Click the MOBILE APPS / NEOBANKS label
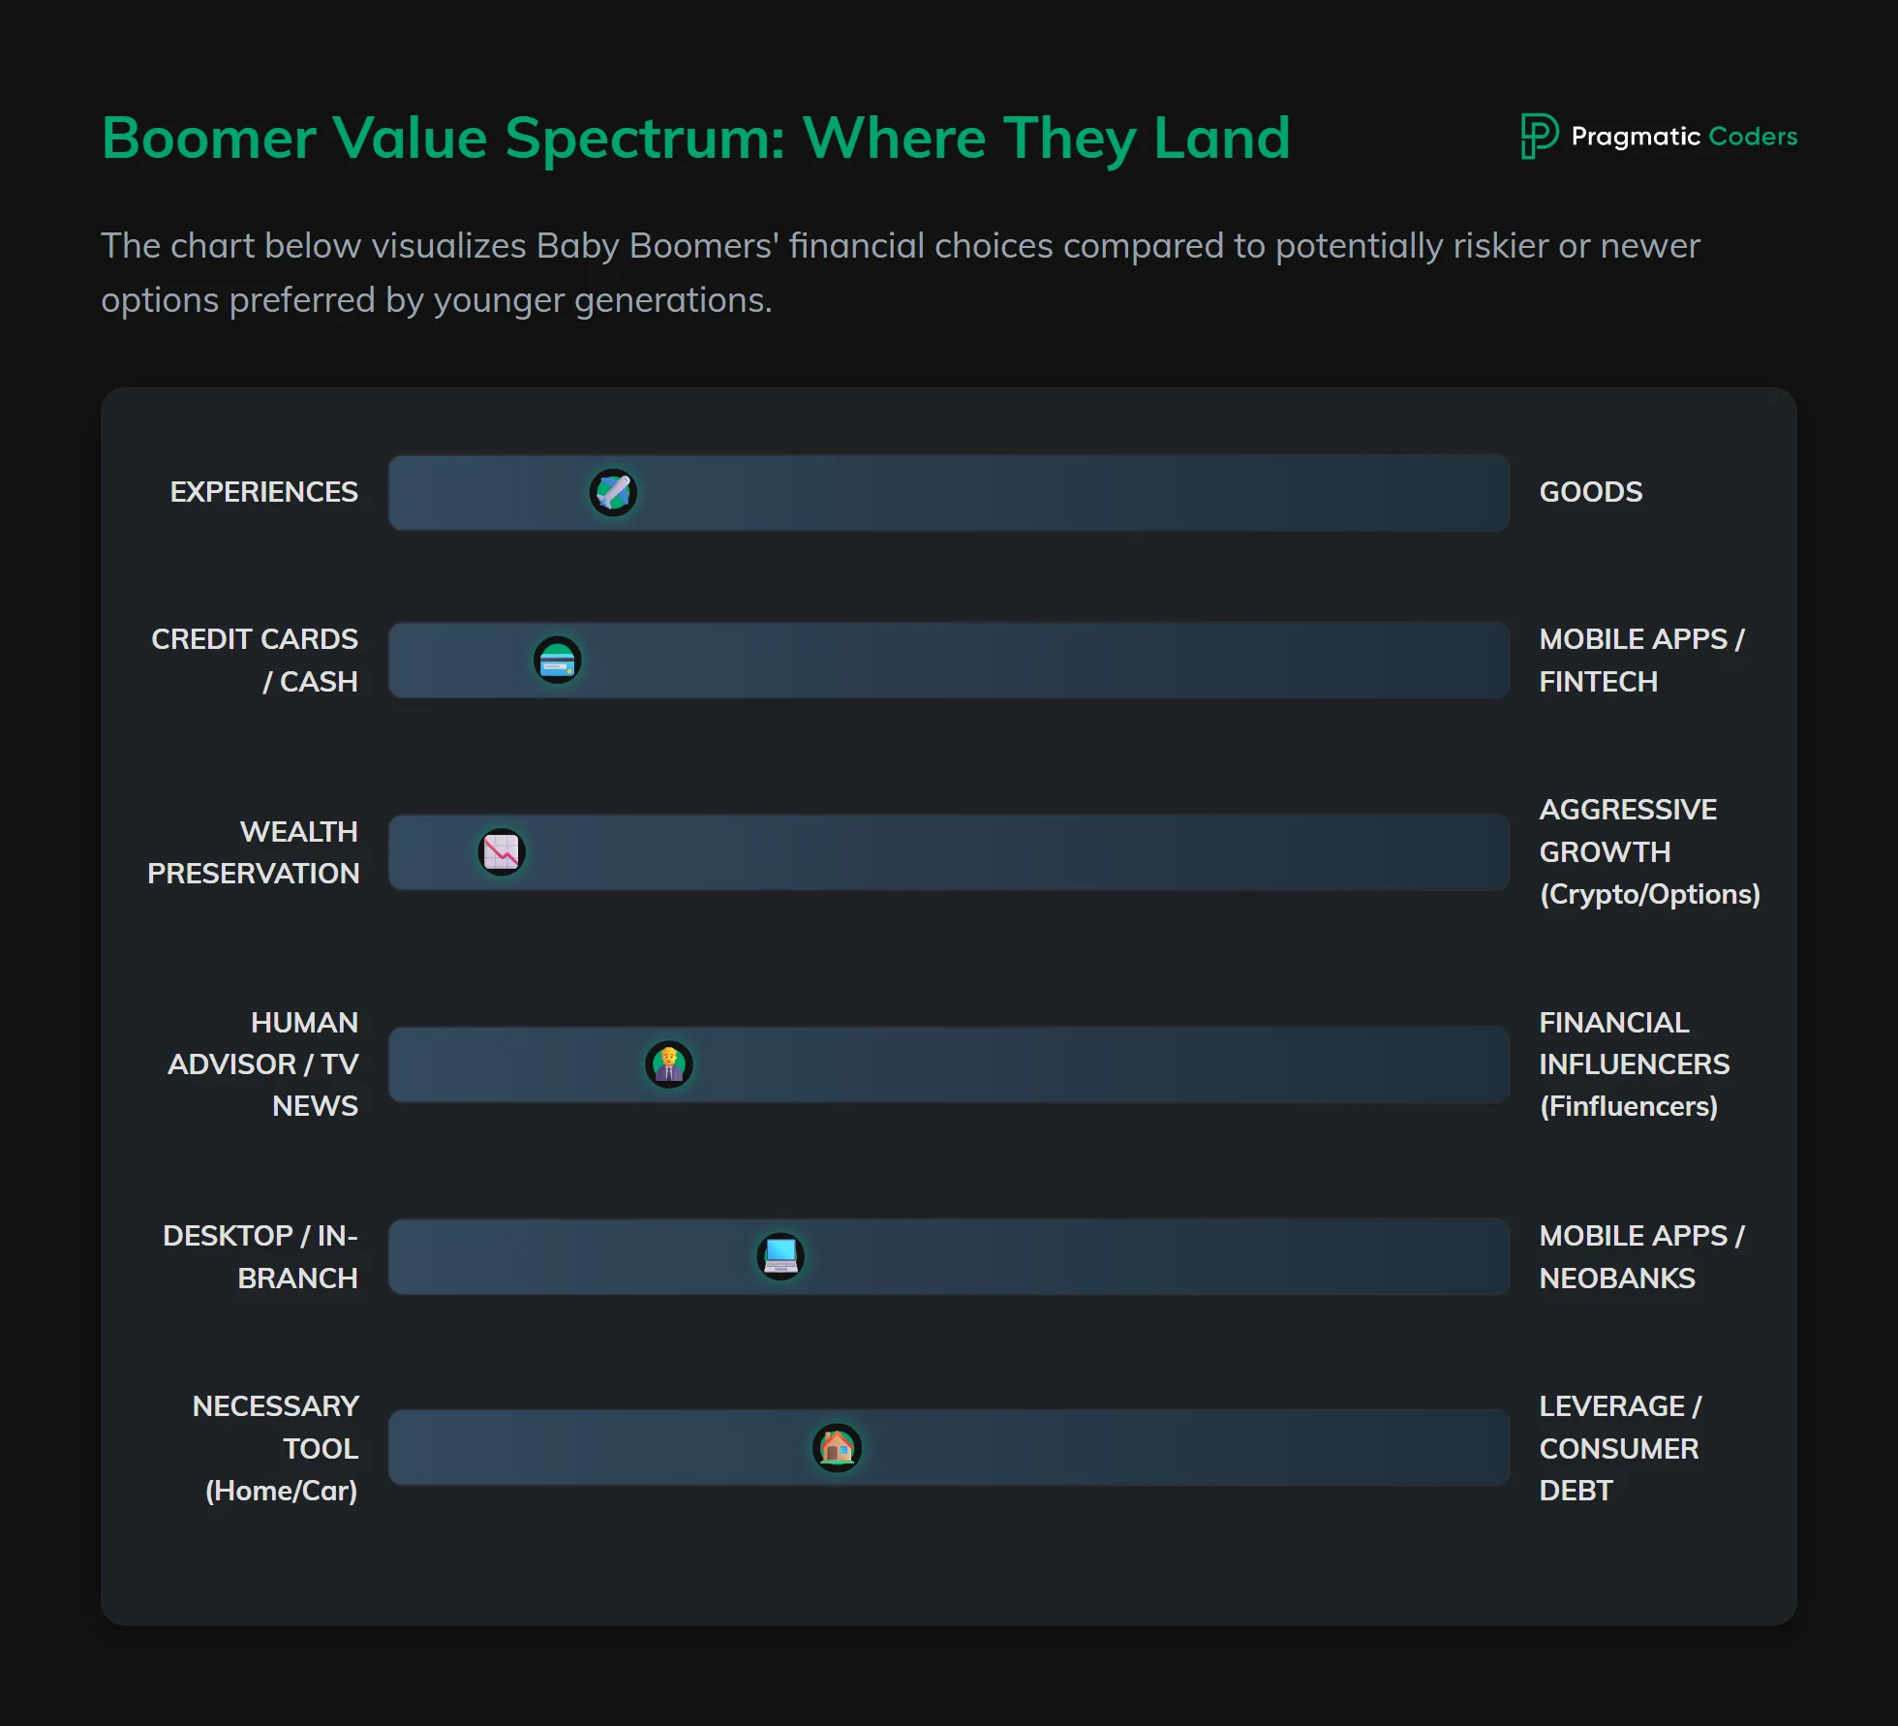The width and height of the screenshot is (1898, 1726). [1640, 1256]
